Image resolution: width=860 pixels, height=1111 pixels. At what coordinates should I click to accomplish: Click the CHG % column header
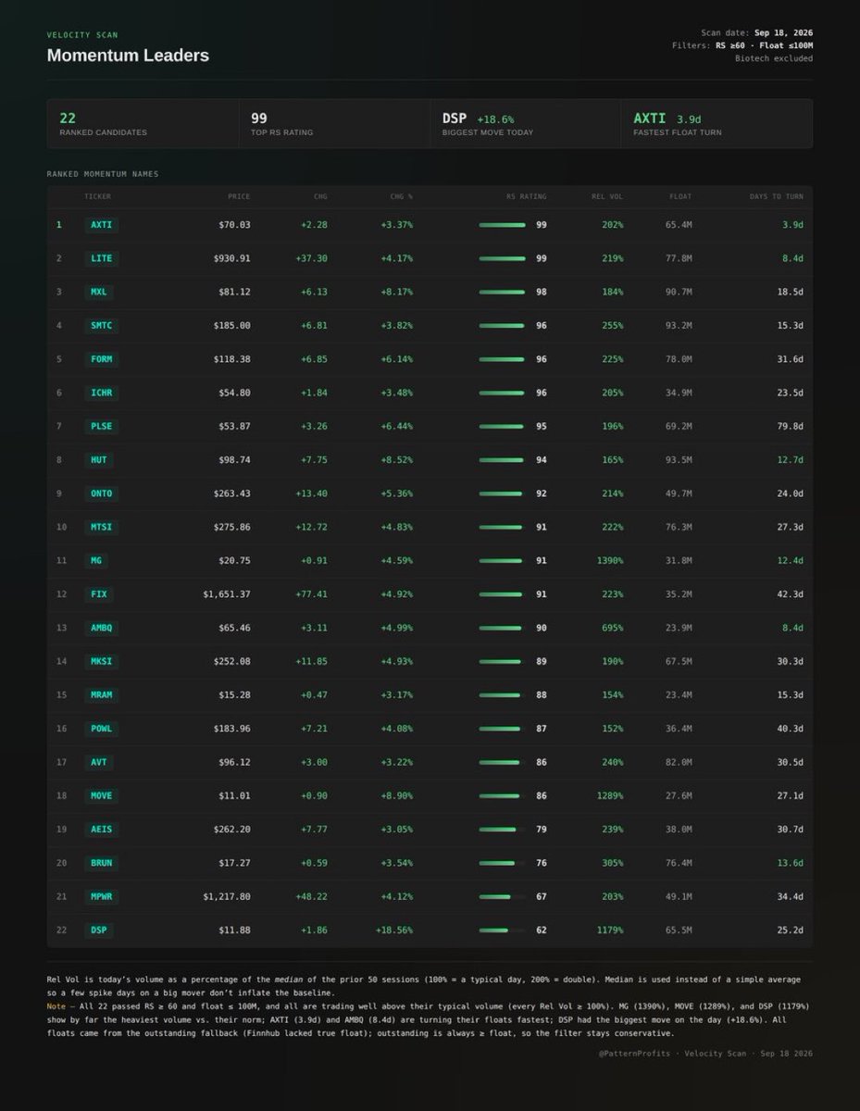pos(402,196)
